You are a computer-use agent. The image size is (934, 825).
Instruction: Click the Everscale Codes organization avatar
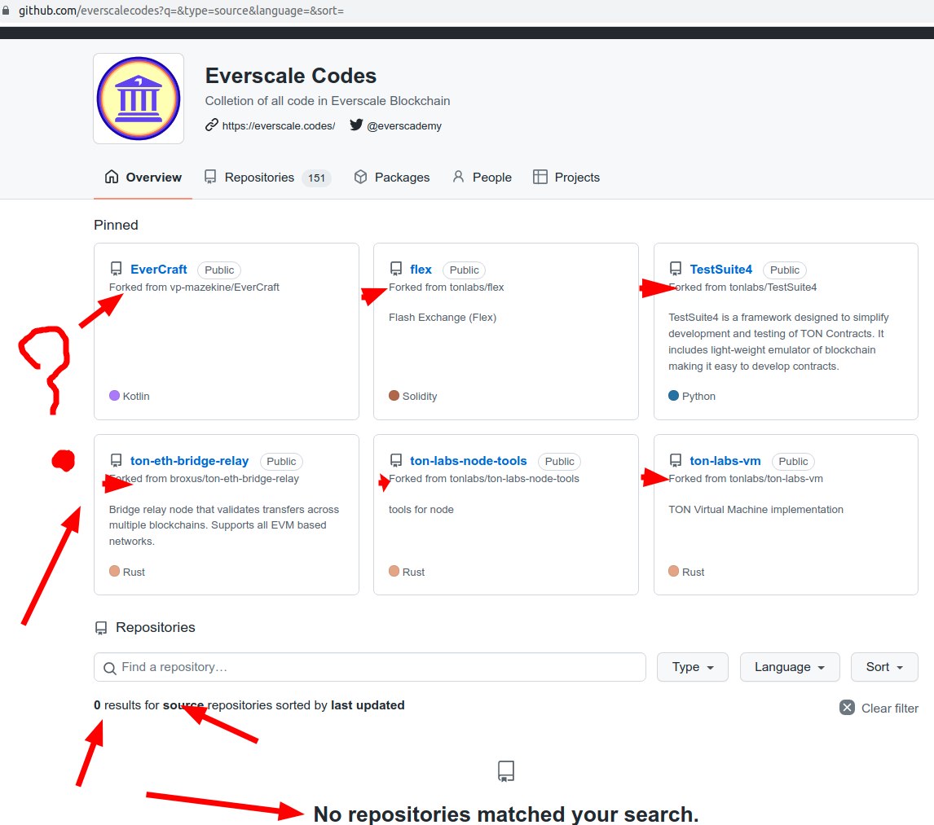[139, 99]
